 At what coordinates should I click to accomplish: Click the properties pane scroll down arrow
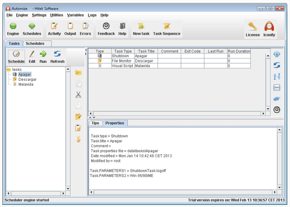280,187
